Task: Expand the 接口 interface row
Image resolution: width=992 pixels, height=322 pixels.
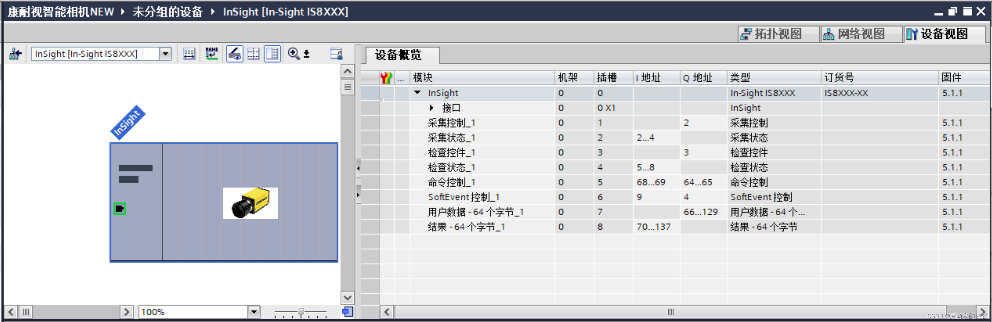Action: tap(432, 108)
